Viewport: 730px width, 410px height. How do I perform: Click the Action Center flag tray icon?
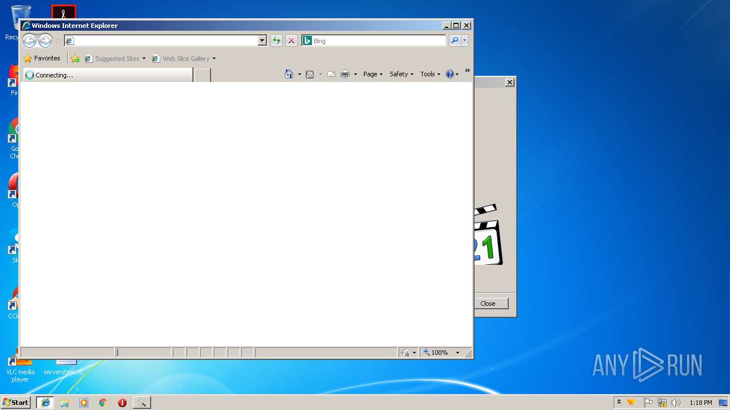click(x=648, y=403)
